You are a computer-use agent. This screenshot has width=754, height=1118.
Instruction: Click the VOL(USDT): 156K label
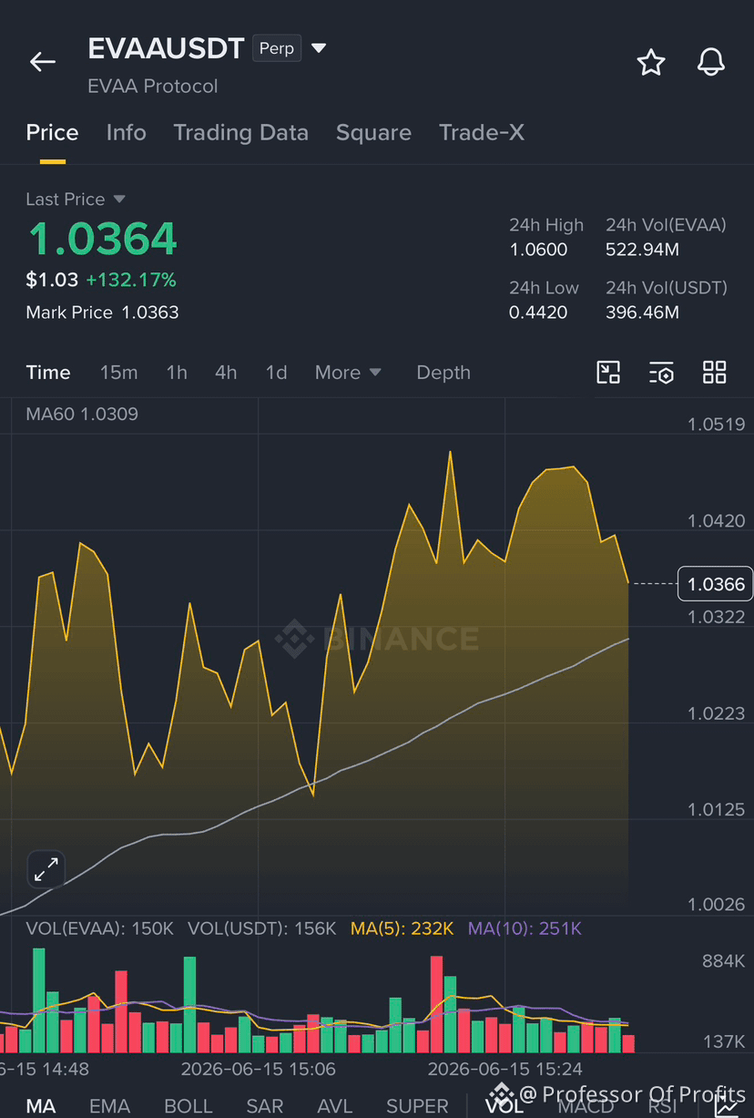(x=262, y=928)
